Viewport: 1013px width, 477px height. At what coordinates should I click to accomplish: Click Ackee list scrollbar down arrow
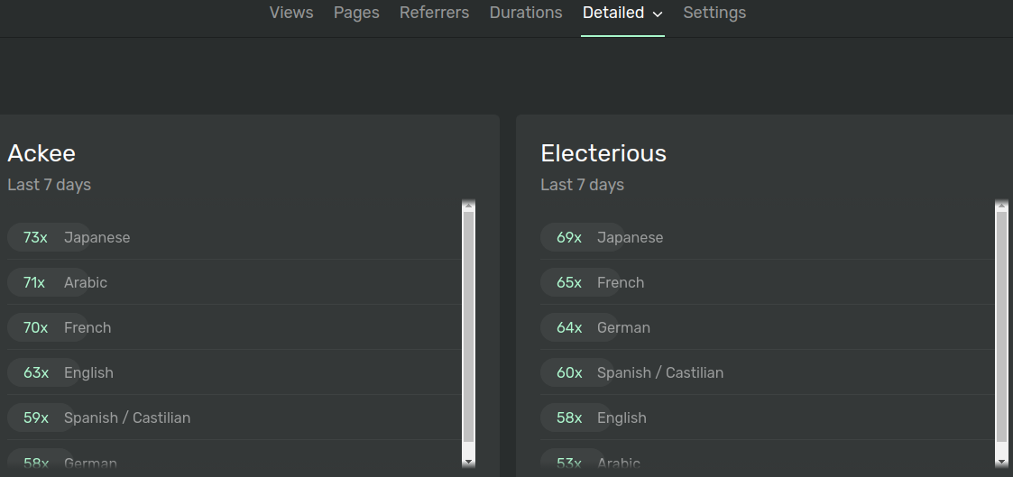click(x=468, y=462)
